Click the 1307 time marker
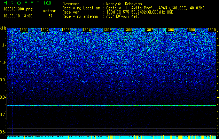This screenshot has height=139, width=219. (149, 30)
